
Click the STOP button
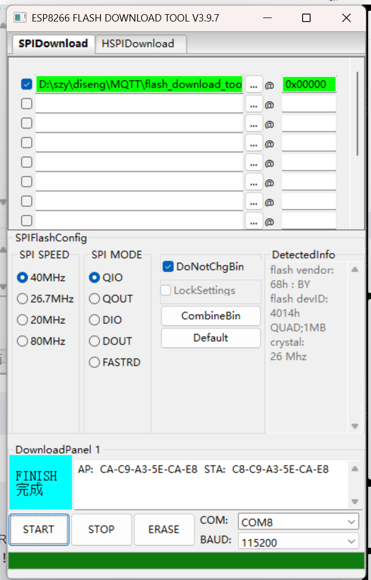tap(101, 529)
